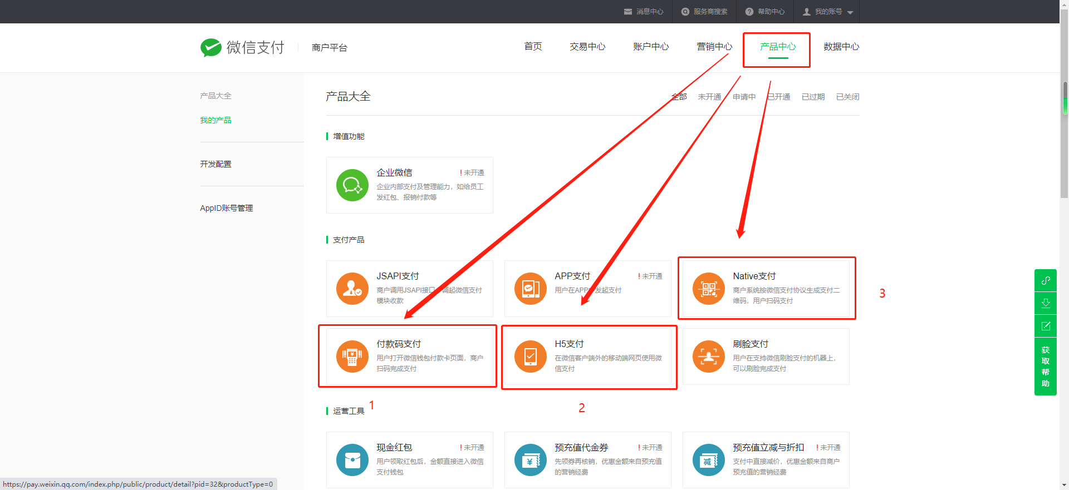Click the 预充值代金券 coupon icon

[x=531, y=460]
